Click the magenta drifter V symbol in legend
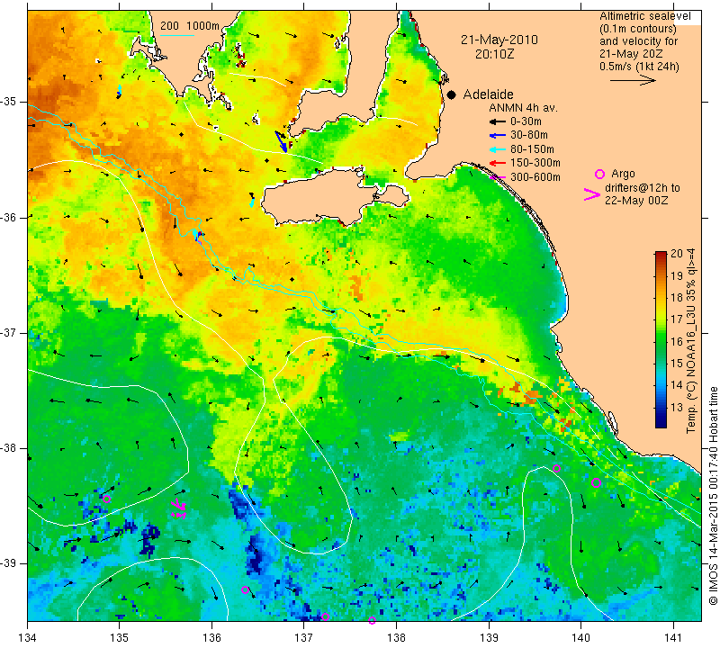This screenshot has width=720, height=648. click(591, 194)
